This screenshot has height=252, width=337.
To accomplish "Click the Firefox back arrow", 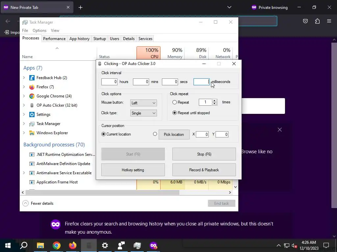I will (x=8, y=21).
